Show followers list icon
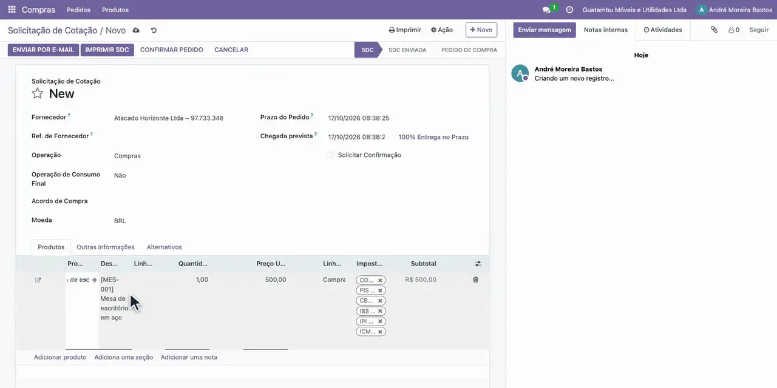 (734, 30)
